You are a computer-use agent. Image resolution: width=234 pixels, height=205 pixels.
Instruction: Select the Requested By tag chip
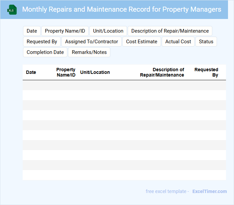point(42,42)
